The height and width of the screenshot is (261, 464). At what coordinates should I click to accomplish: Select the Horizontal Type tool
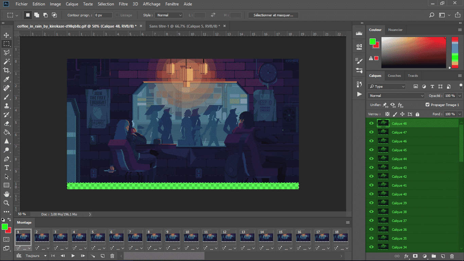point(6,168)
